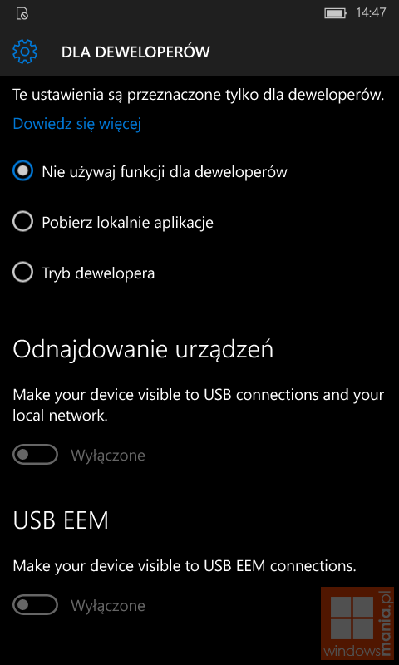399x665 pixels.
Task: Tap the 'Pobierz lokalnie aplikacje' label text
Action: (127, 223)
